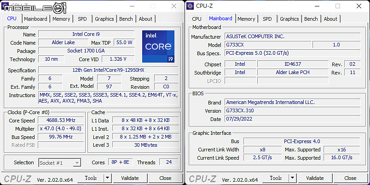Switch to CPU tab in right window

point(197,19)
